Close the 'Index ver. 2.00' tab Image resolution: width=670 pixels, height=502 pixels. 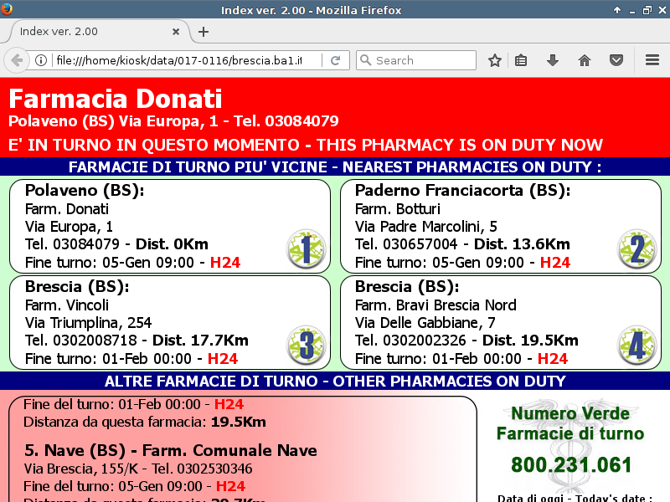pyautogui.click(x=176, y=32)
